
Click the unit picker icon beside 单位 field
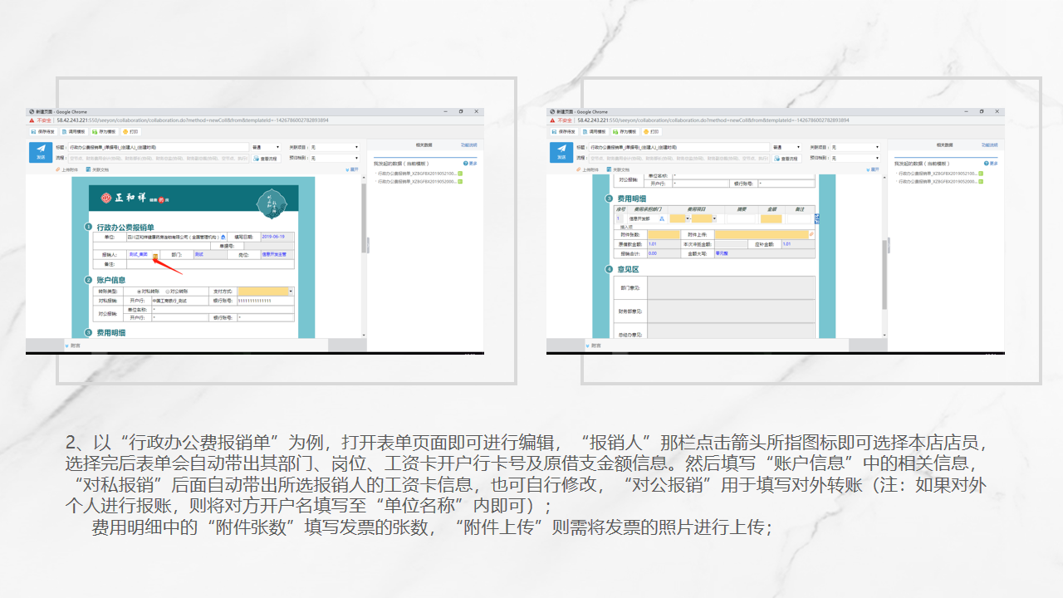point(223,237)
